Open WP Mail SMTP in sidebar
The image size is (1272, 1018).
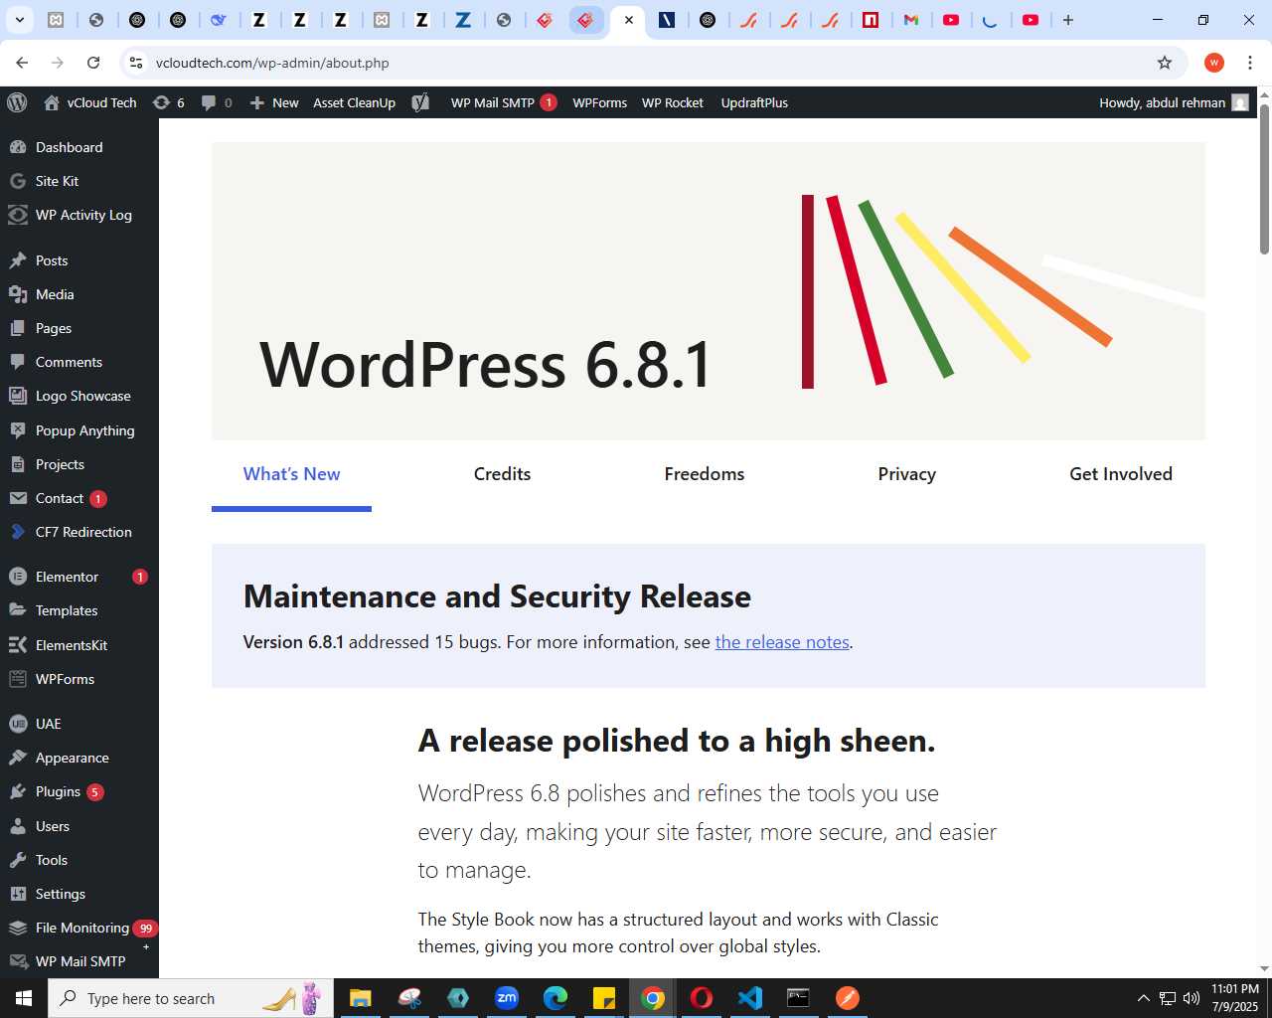click(x=79, y=961)
